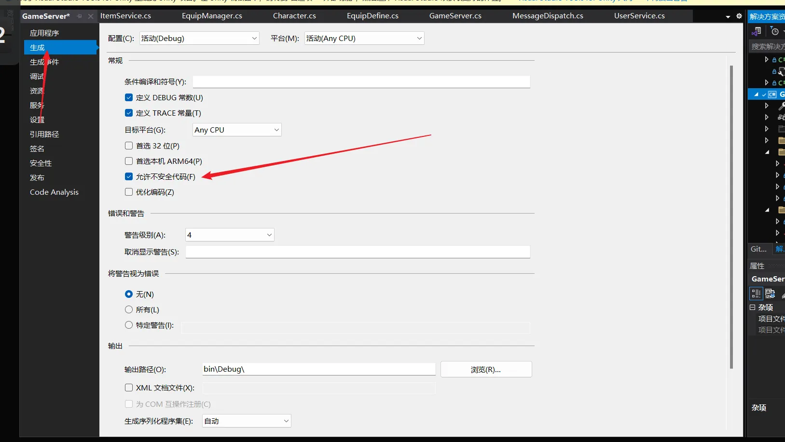Open the 签名 settings page
This screenshot has width=785, height=442.
tap(60, 148)
